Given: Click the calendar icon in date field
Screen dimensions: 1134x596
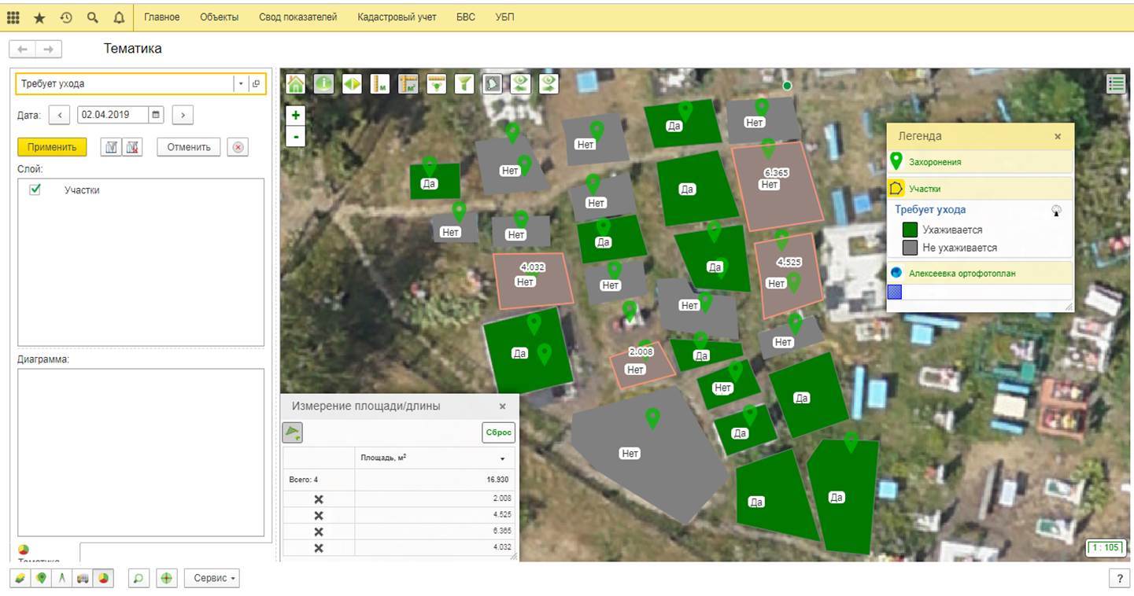Looking at the screenshot, I should [156, 115].
